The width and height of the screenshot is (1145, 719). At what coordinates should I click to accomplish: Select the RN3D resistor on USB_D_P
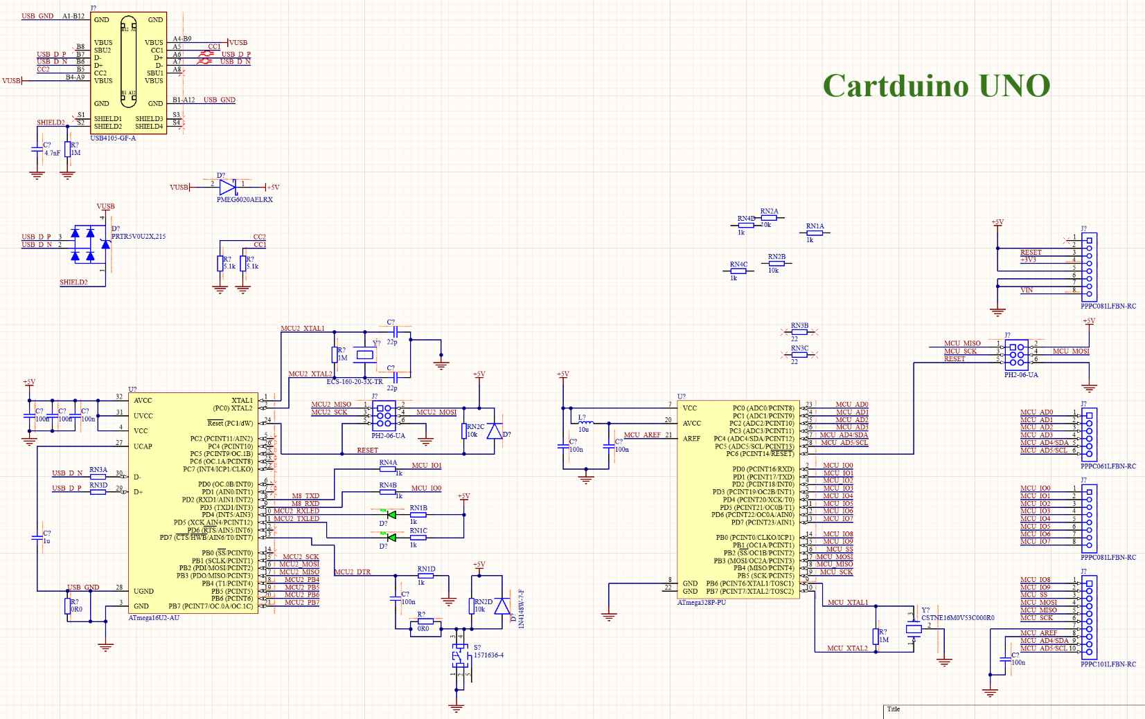pyautogui.click(x=98, y=491)
